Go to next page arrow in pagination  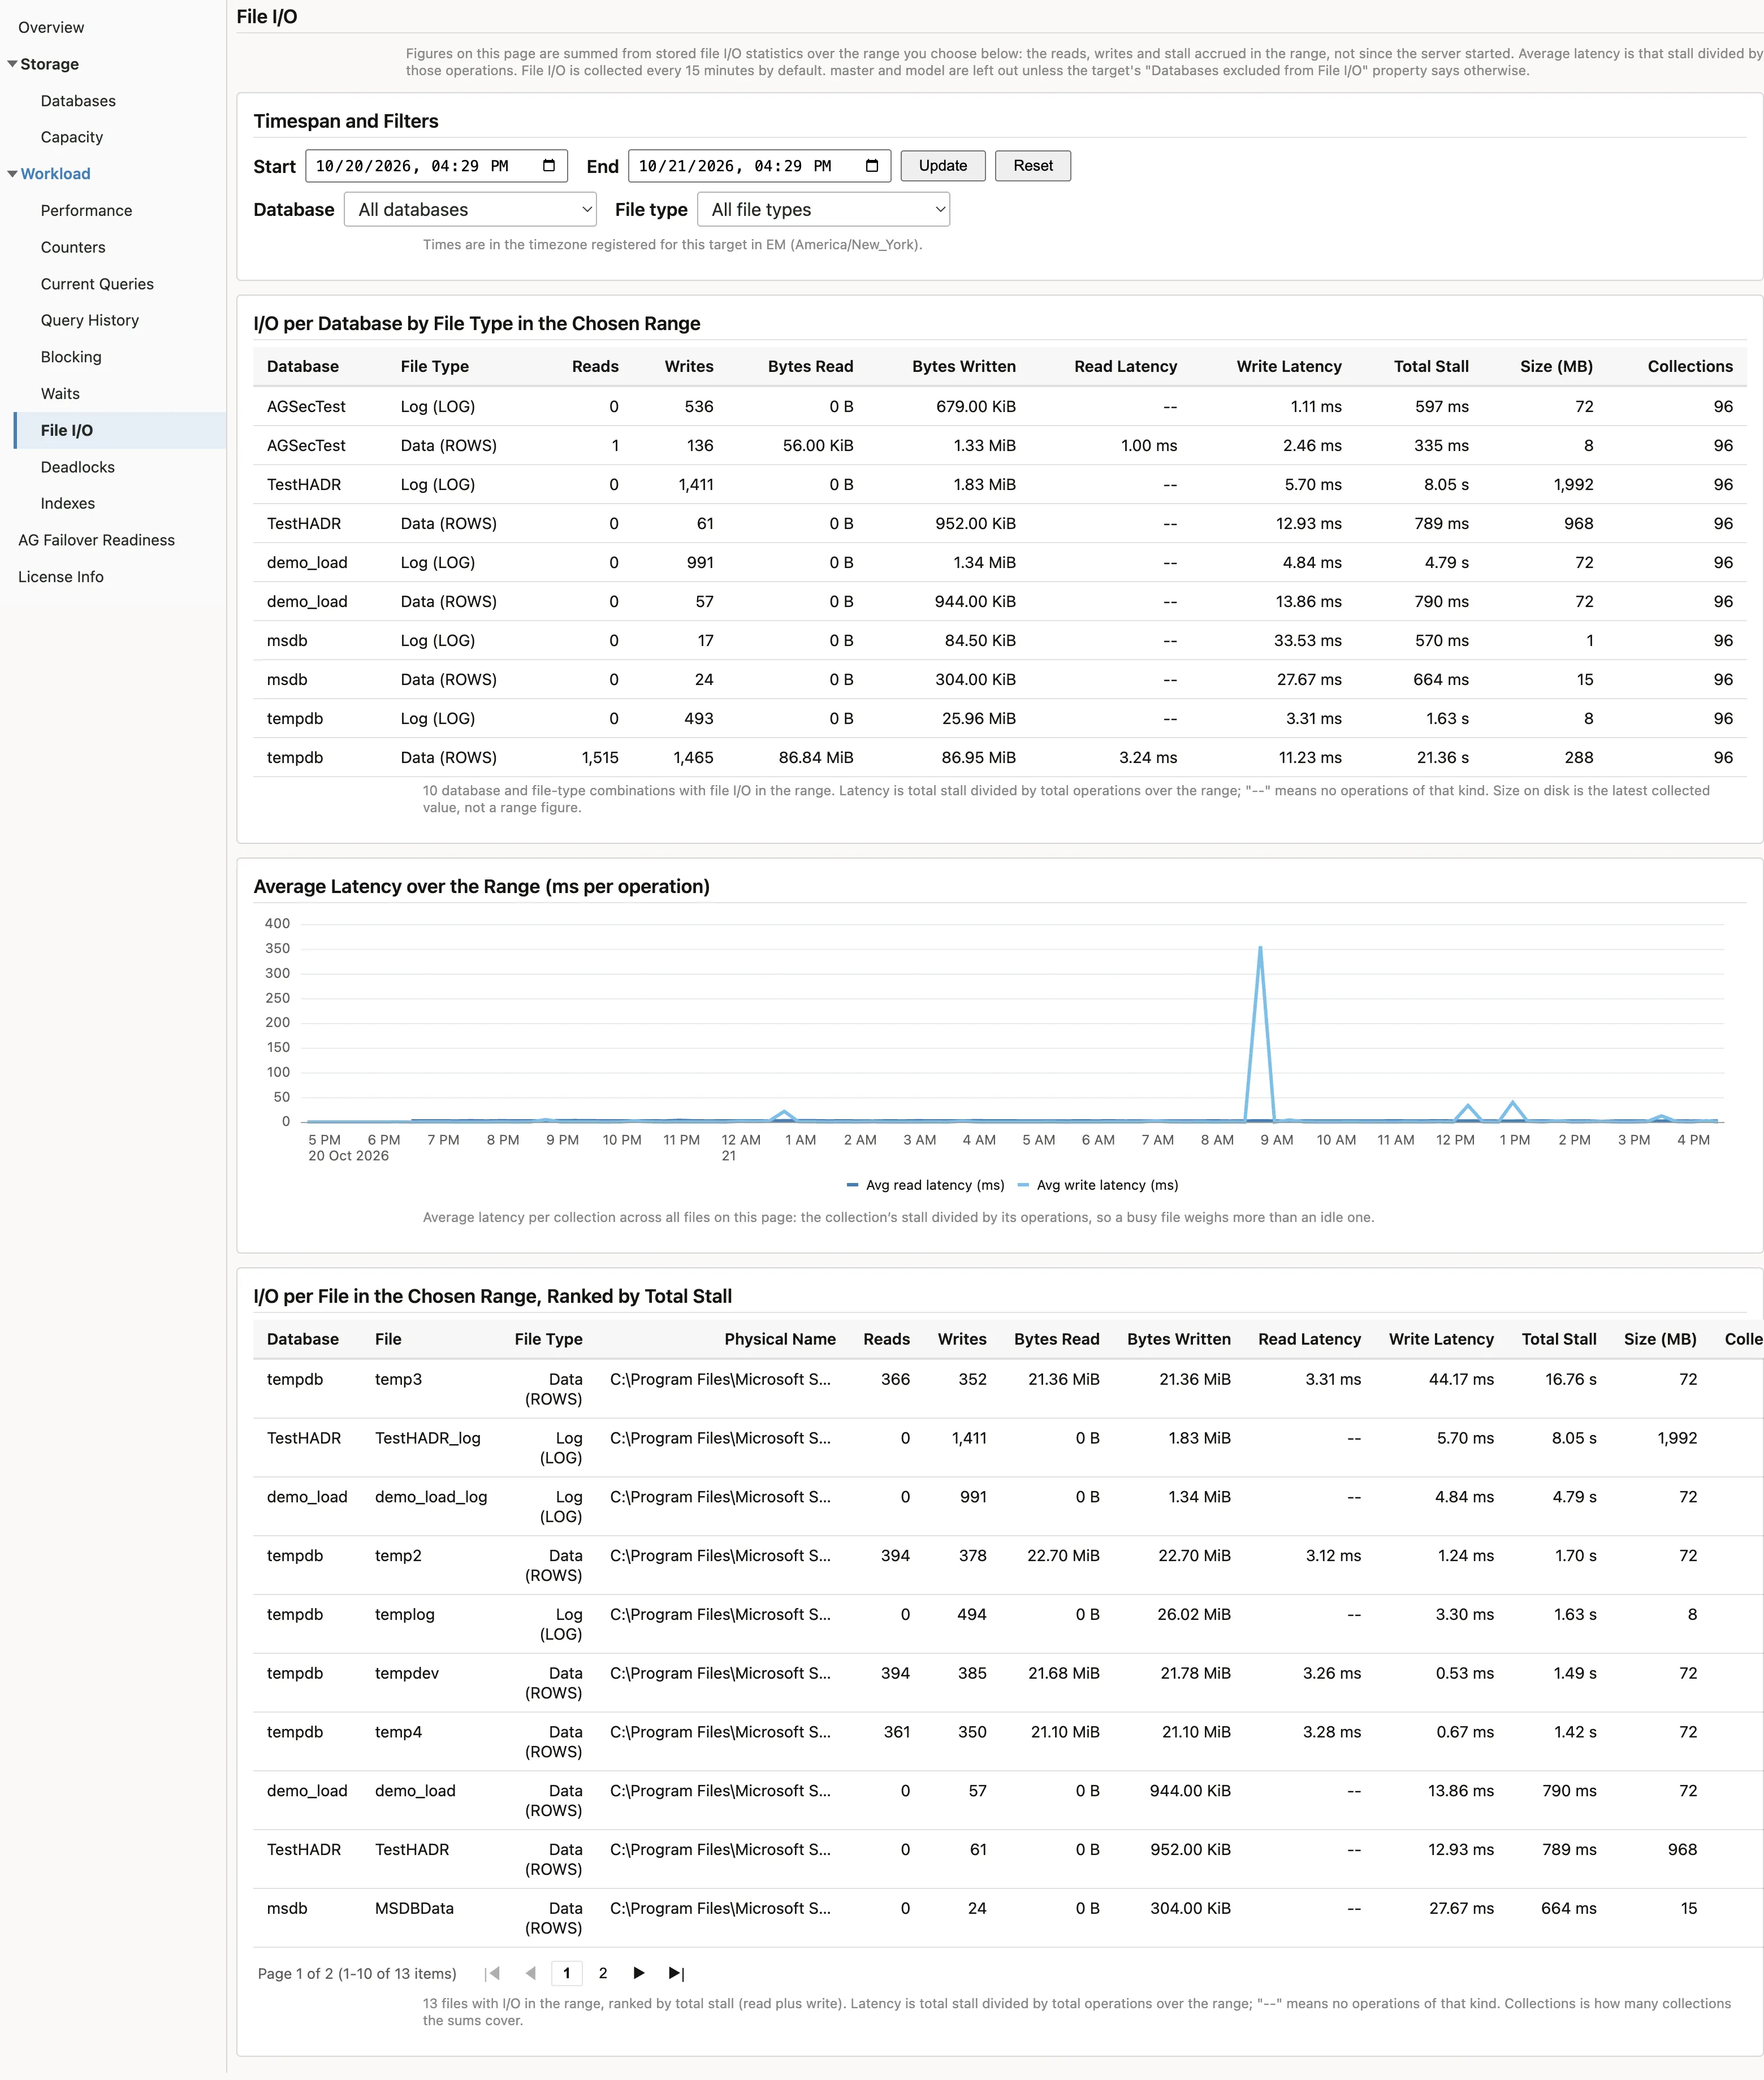pos(639,1973)
